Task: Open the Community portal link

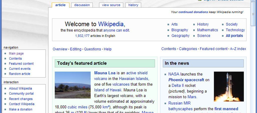Action: 21,93
